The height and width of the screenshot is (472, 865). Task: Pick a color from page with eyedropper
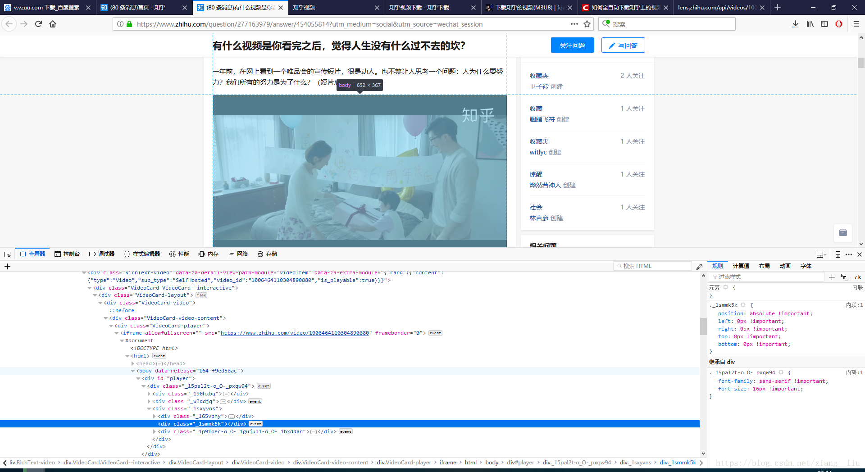[699, 266]
